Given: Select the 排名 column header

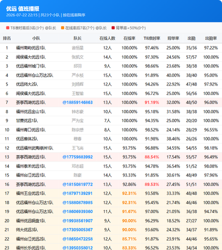Looking at the screenshot, I should click(x=7, y=38).
